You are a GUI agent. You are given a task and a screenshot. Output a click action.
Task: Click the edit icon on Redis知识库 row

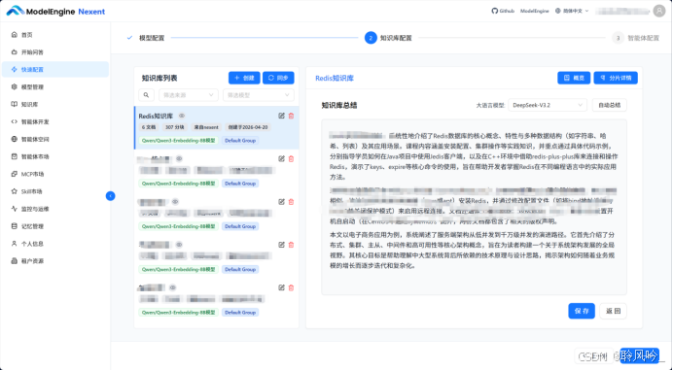[x=282, y=116]
